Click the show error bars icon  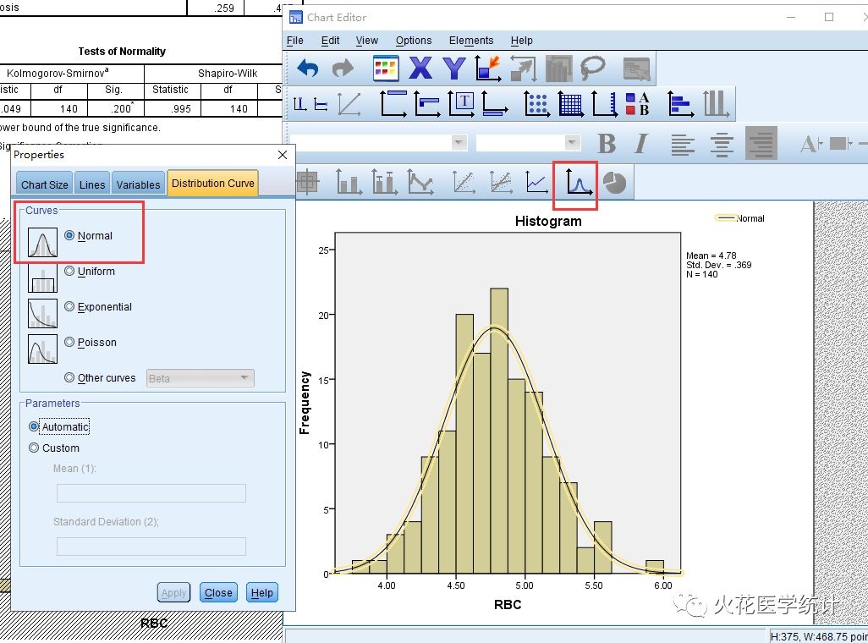[x=384, y=182]
